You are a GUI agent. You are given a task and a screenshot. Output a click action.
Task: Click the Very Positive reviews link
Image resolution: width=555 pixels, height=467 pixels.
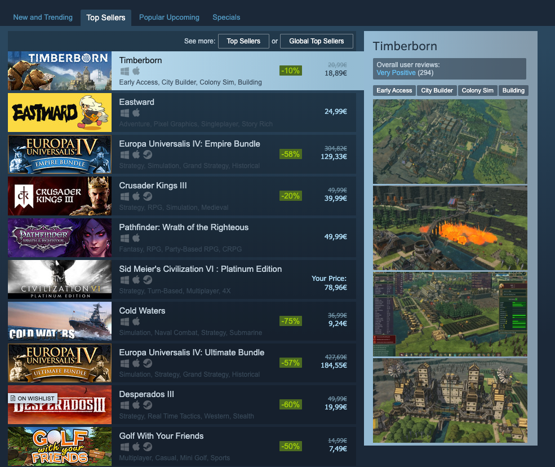click(396, 73)
